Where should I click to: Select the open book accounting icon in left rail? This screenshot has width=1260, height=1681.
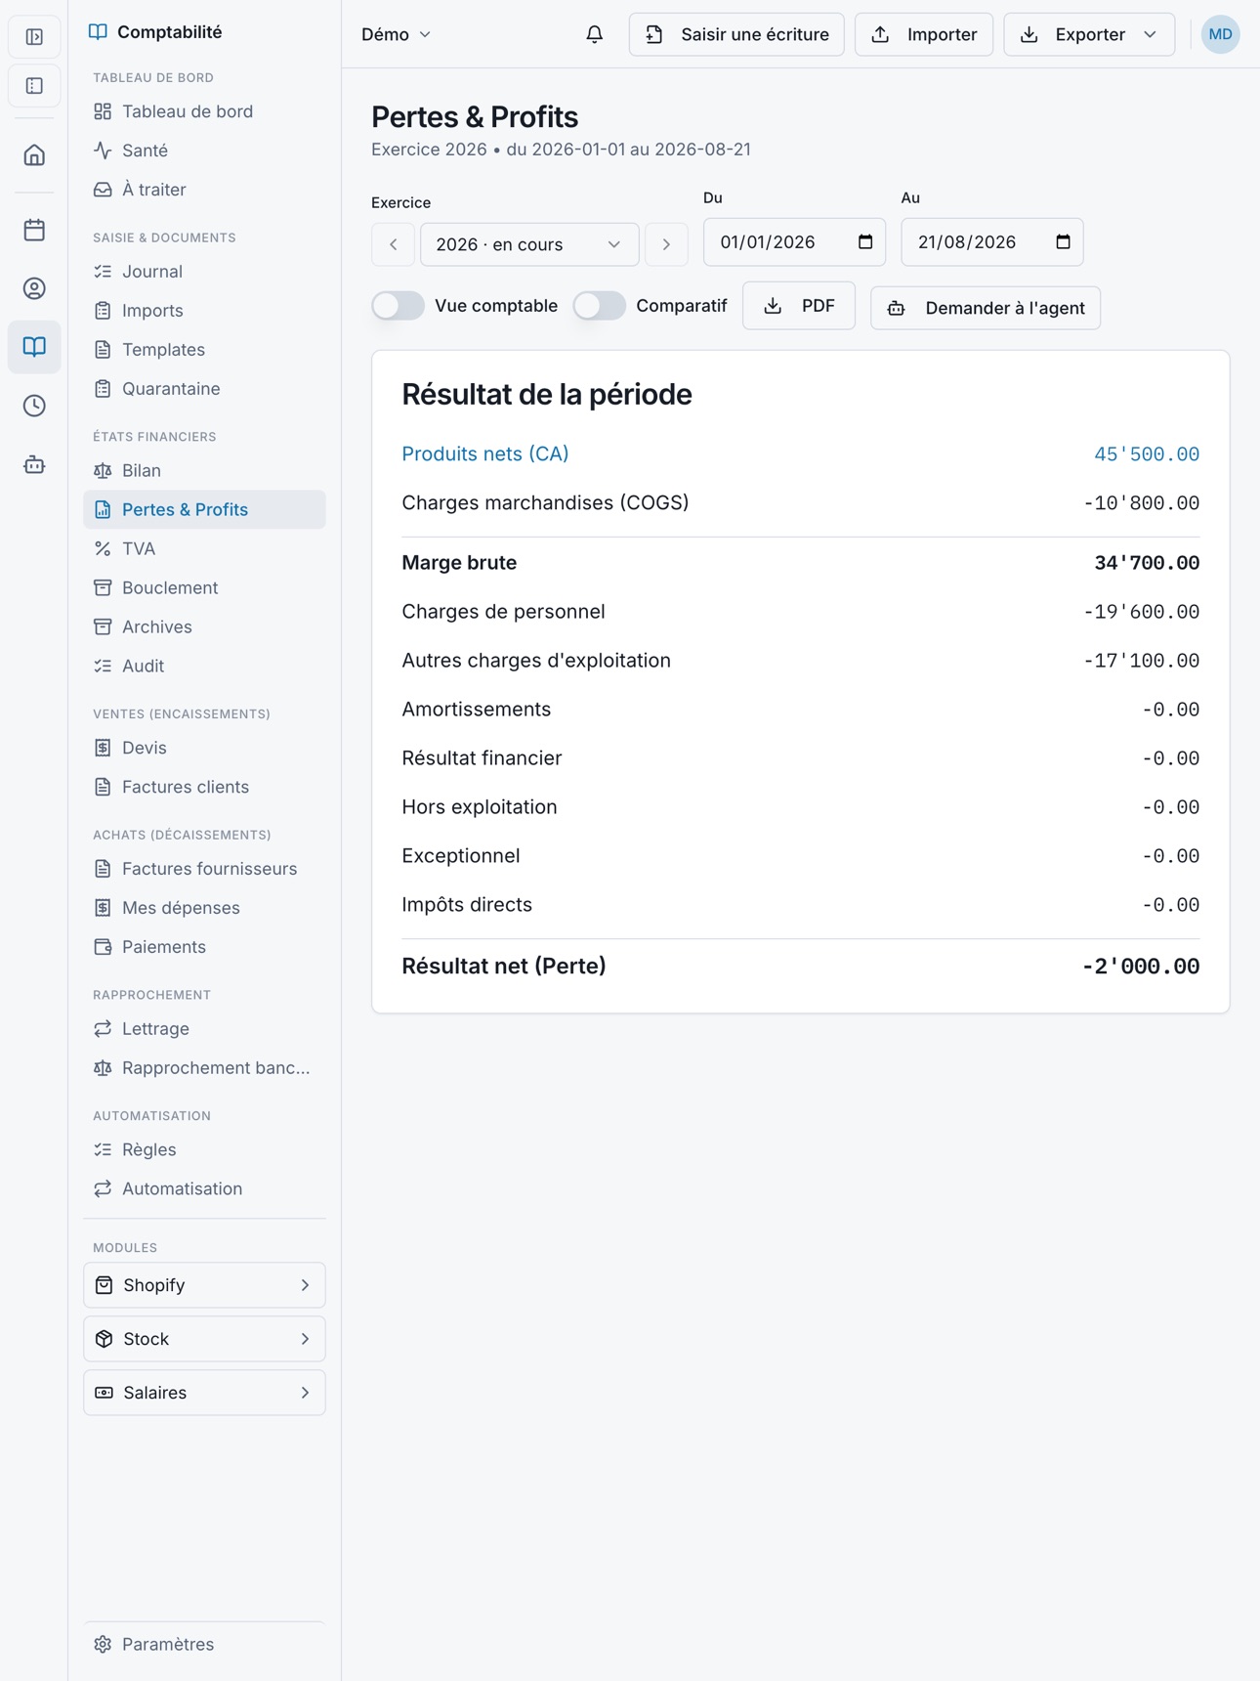(34, 347)
